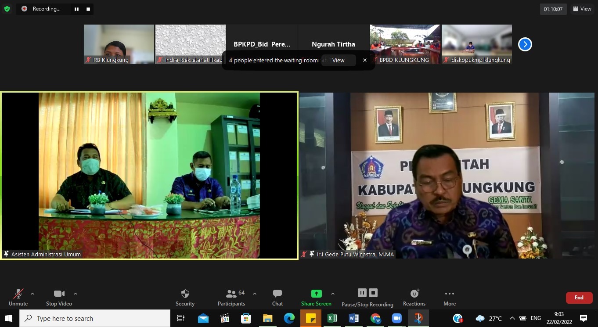
Task: Open Microsoft Edge from taskbar
Action: (289, 318)
